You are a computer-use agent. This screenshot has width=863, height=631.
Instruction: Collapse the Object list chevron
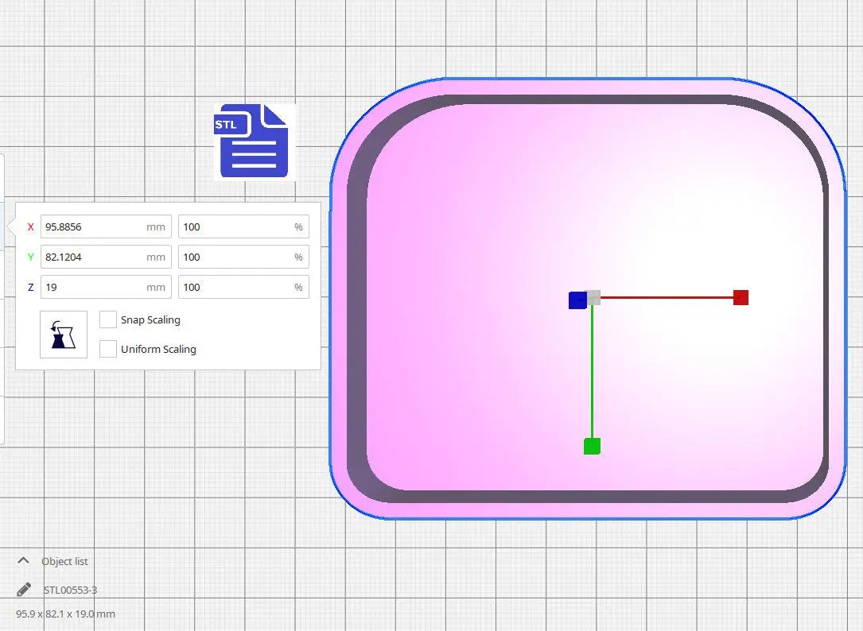coord(24,561)
